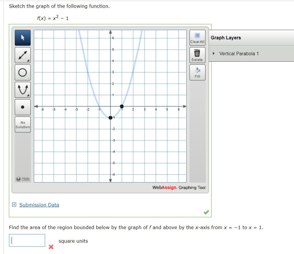The width and height of the screenshot is (294, 254).
Task: Select the Fill tool
Action: pos(197,70)
